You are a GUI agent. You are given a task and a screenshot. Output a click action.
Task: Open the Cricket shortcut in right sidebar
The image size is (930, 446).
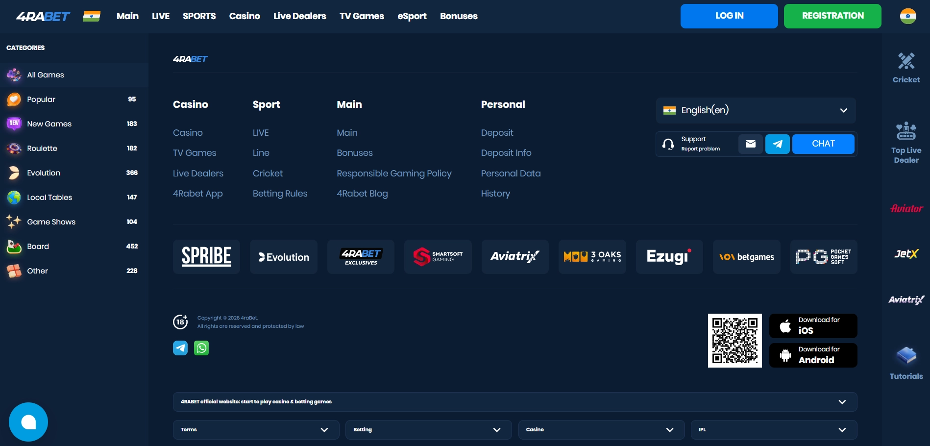[x=906, y=68]
